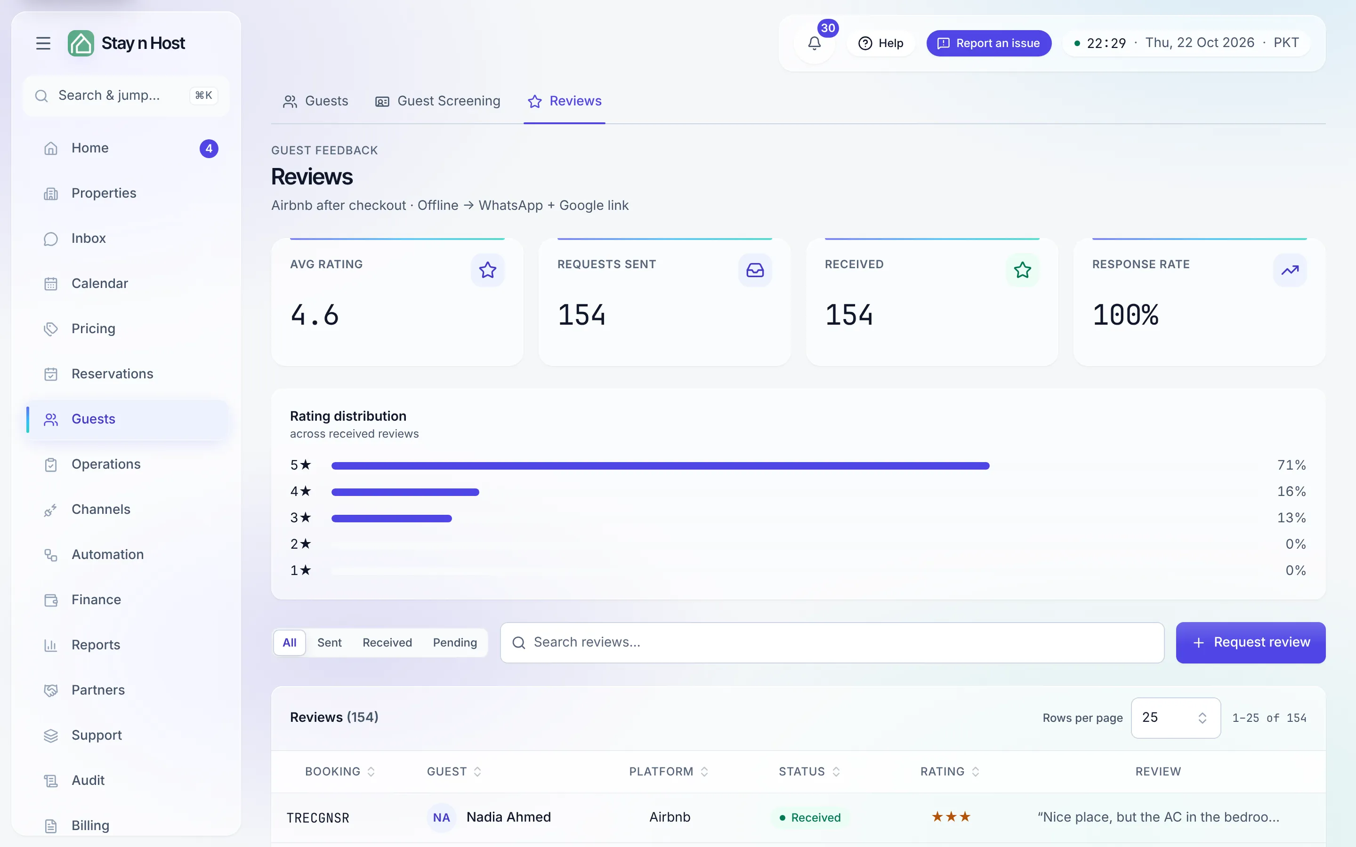Open Billing in the sidebar
1356x847 pixels.
127,826
